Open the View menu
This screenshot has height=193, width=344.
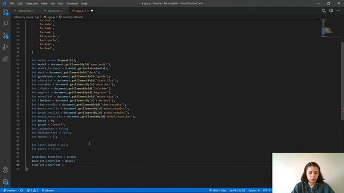(44, 4)
